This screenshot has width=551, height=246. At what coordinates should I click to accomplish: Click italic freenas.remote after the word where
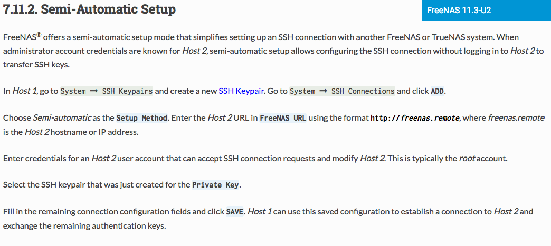pos(516,118)
